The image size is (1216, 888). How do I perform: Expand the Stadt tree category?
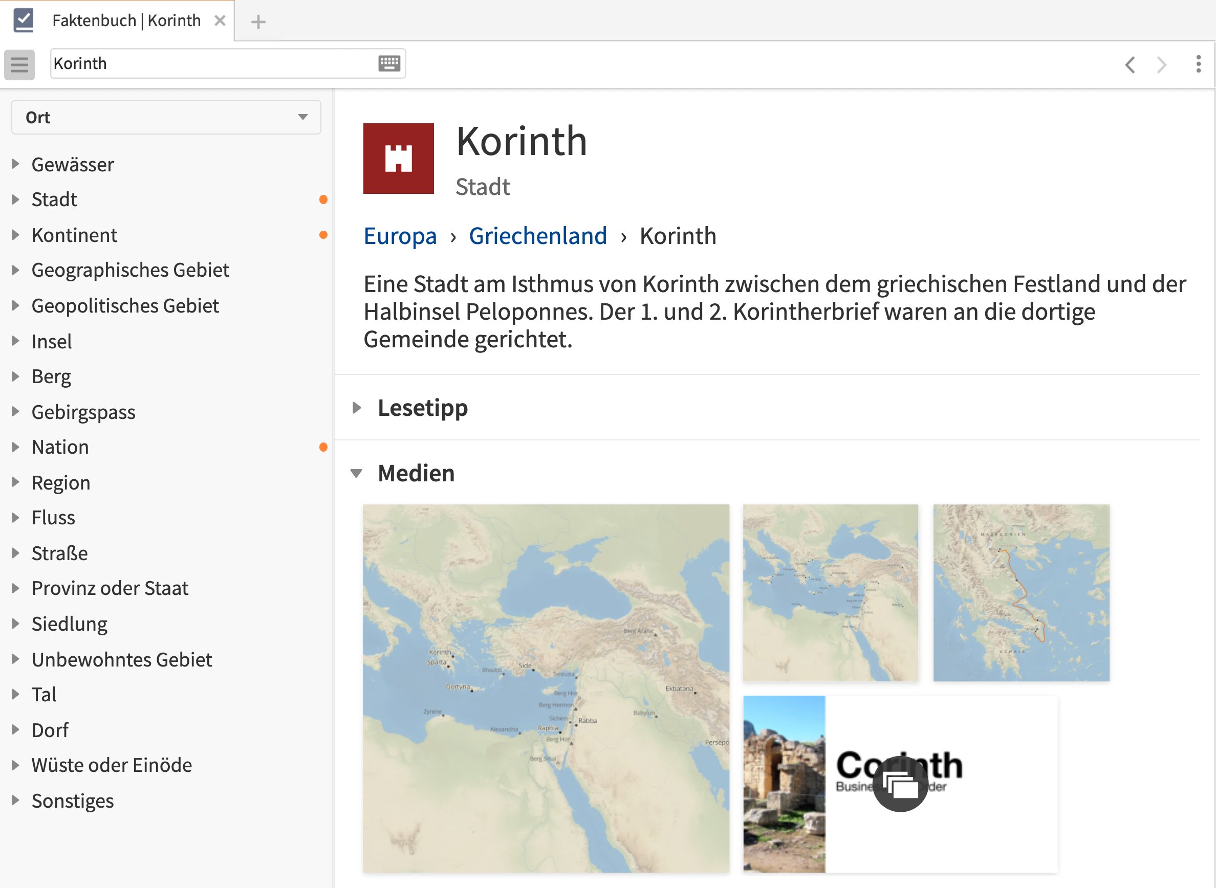click(15, 199)
